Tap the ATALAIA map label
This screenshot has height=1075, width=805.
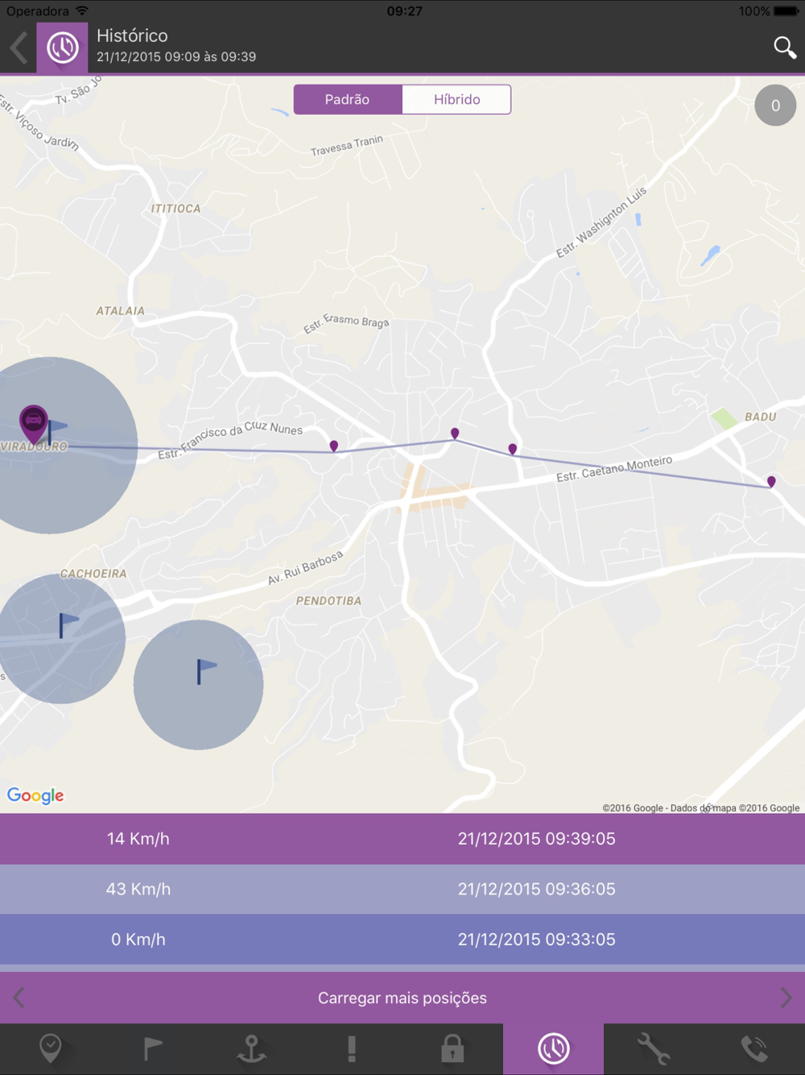[x=121, y=311]
